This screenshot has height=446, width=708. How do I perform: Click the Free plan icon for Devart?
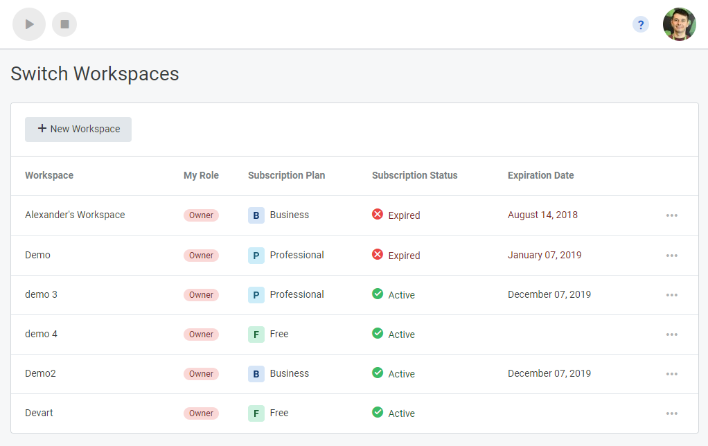pos(256,413)
